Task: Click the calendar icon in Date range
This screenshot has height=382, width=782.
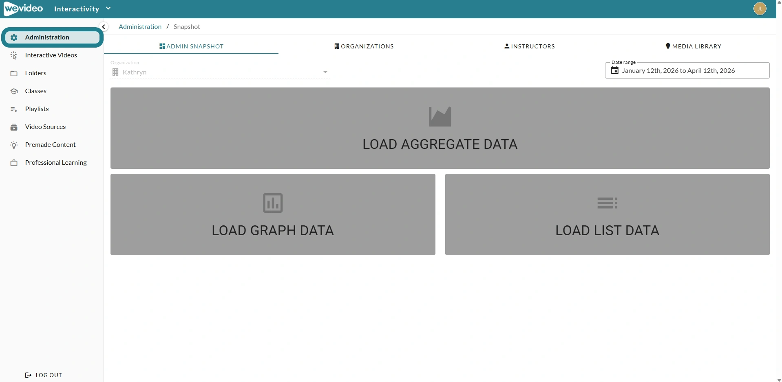Action: pos(614,70)
